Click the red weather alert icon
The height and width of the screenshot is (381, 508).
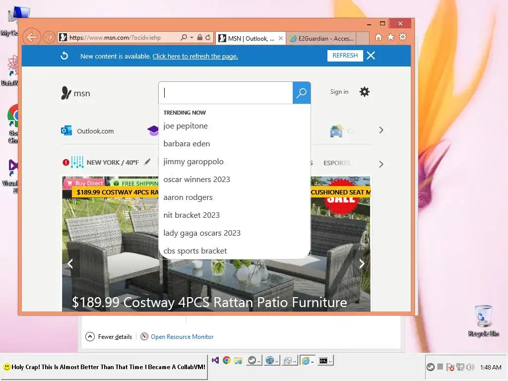click(66, 162)
